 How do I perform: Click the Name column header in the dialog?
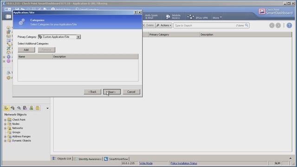tap(35, 57)
